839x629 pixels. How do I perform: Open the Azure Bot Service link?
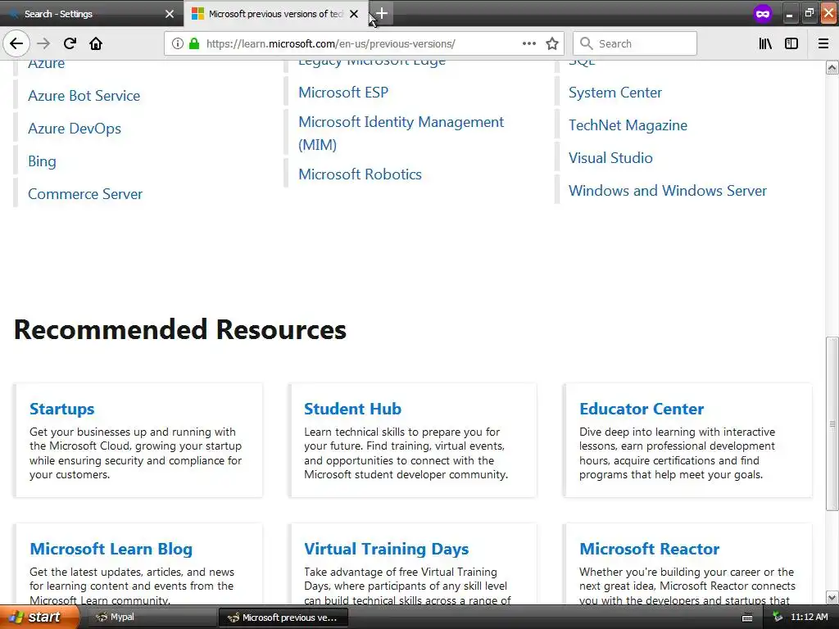84,96
